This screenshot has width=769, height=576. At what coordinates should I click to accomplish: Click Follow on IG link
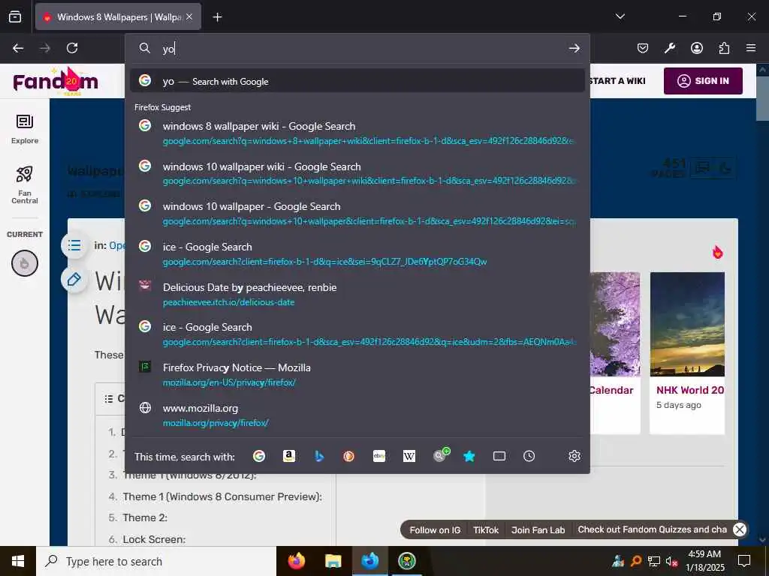pos(435,530)
